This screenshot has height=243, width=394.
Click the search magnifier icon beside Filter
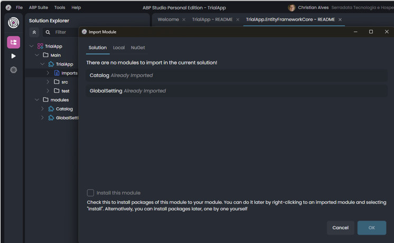[48, 32]
